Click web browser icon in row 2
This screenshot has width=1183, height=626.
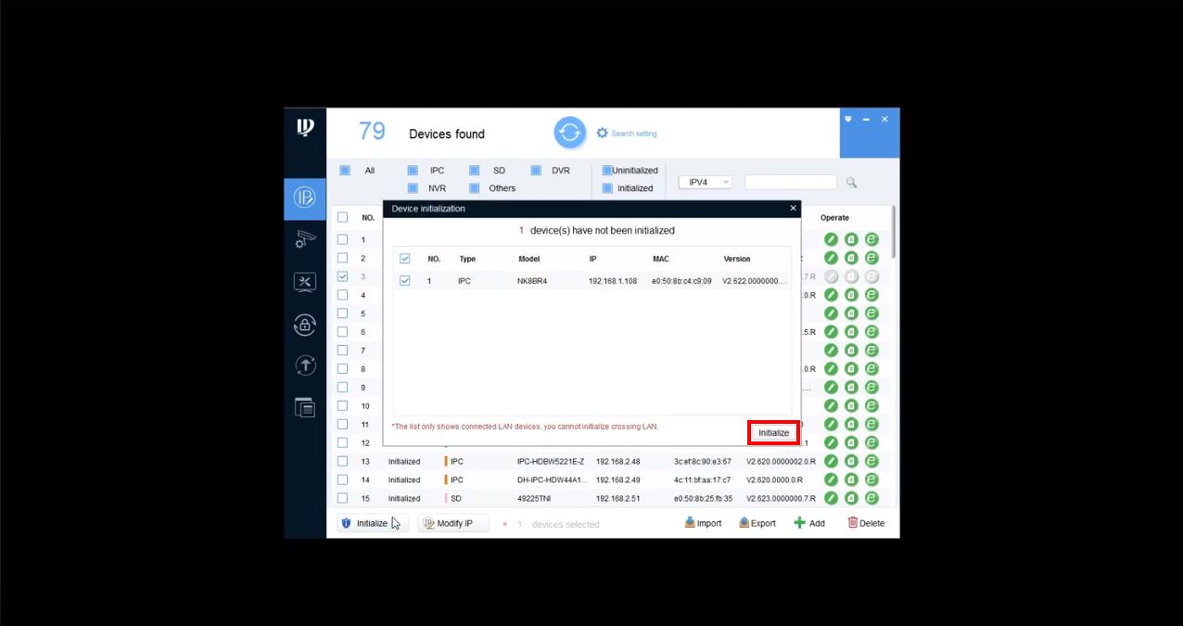871,258
